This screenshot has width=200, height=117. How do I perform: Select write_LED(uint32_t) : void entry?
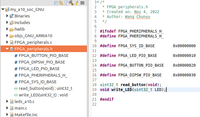click(x=43, y=95)
